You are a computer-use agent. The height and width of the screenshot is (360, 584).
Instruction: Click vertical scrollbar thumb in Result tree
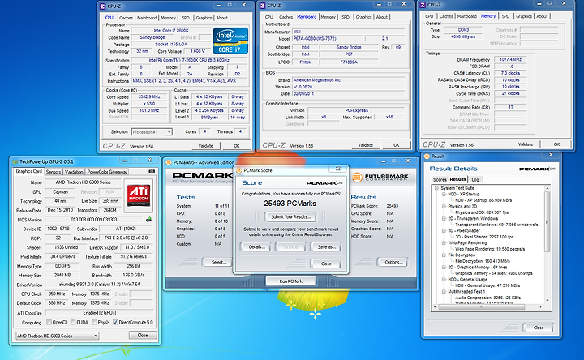(547, 222)
